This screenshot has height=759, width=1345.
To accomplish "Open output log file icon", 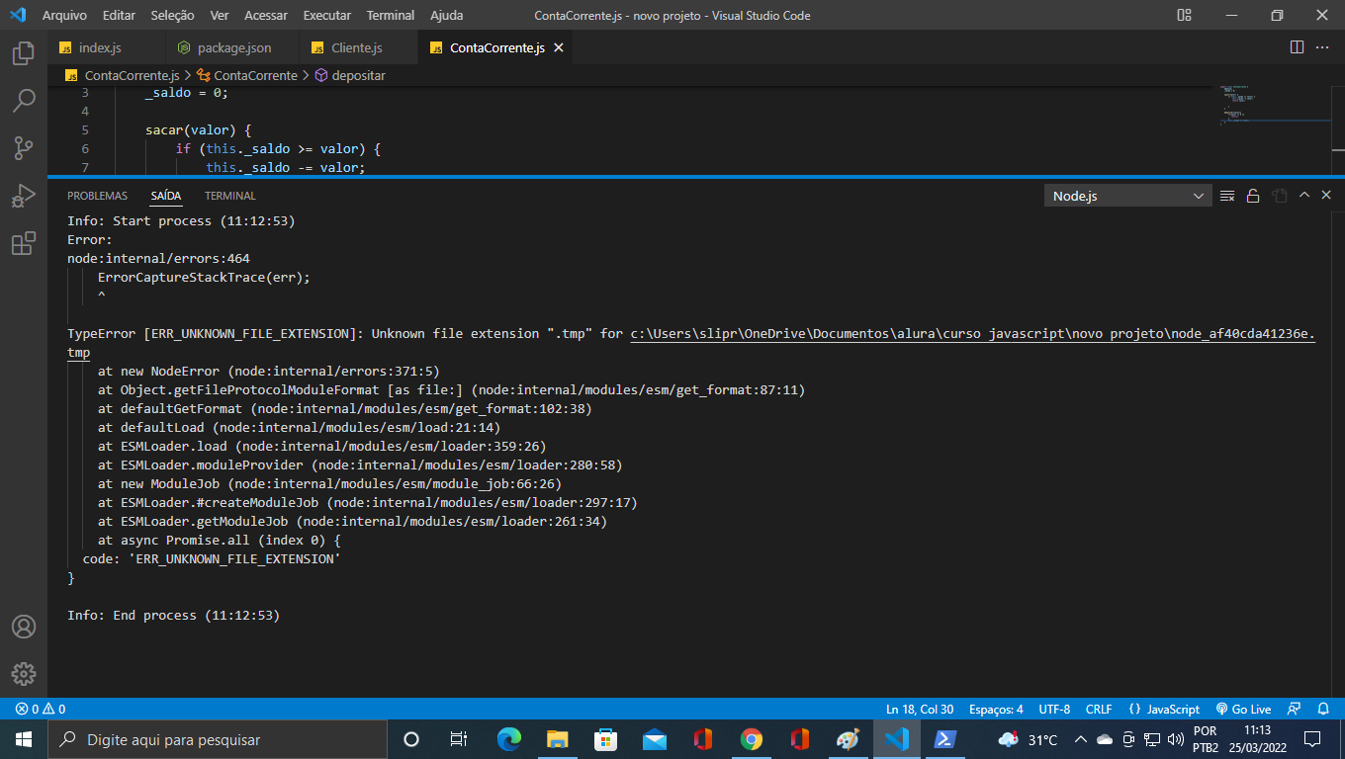I will [x=1279, y=196].
